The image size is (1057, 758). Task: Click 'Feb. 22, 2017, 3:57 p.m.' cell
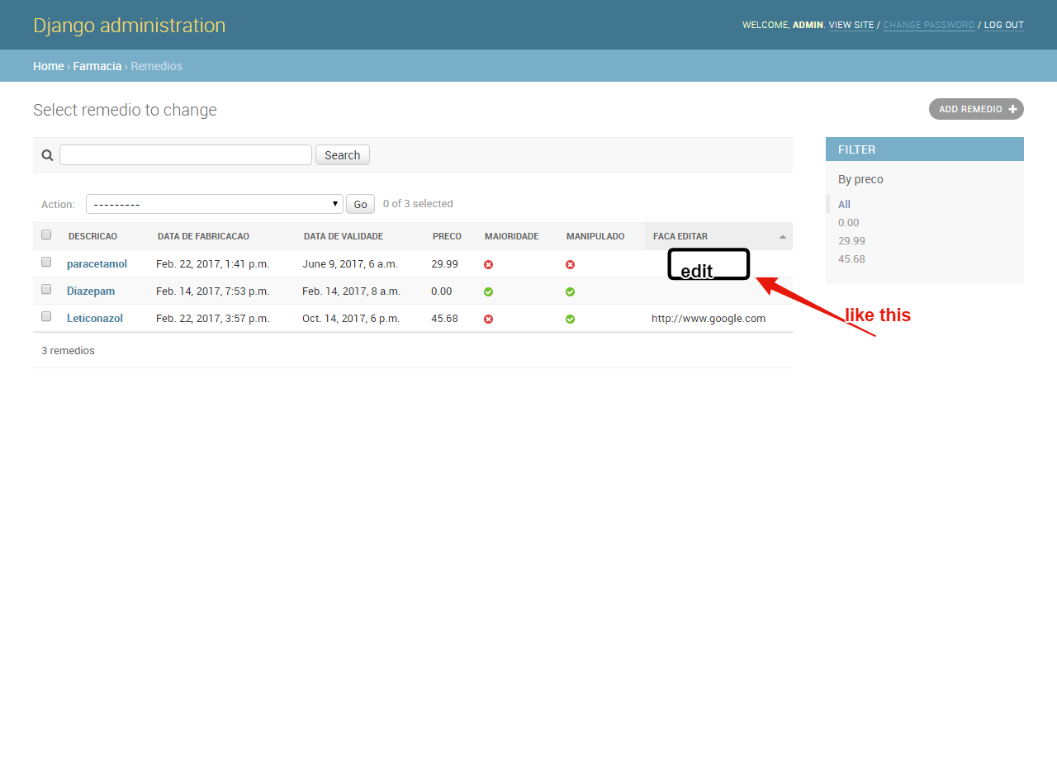click(x=213, y=319)
